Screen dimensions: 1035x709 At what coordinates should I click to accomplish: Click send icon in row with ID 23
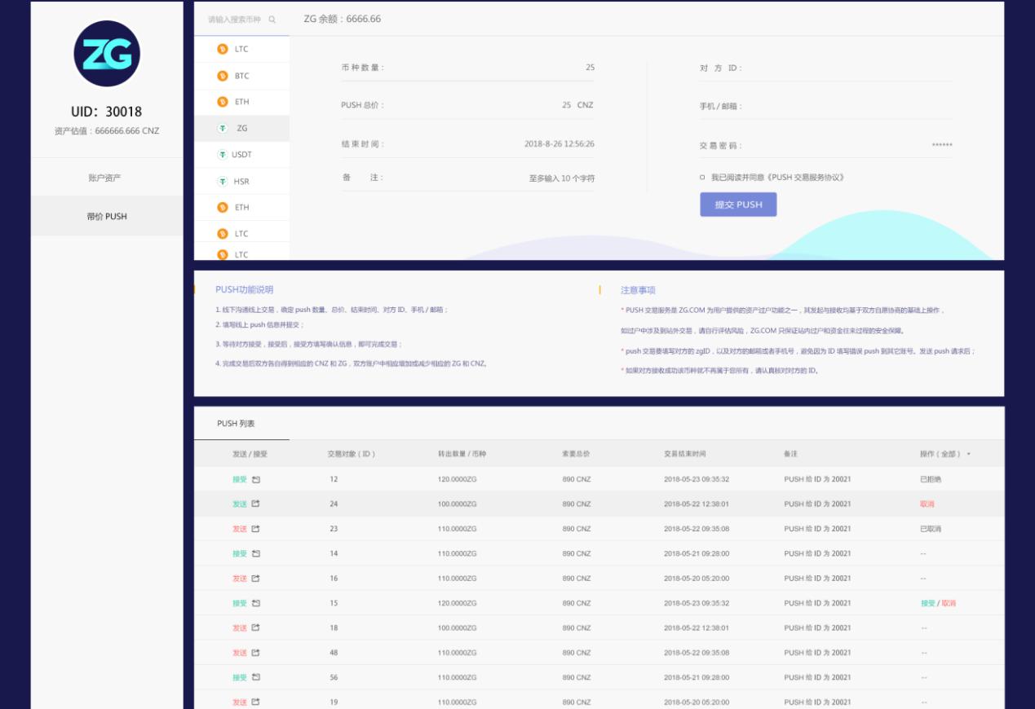255,529
